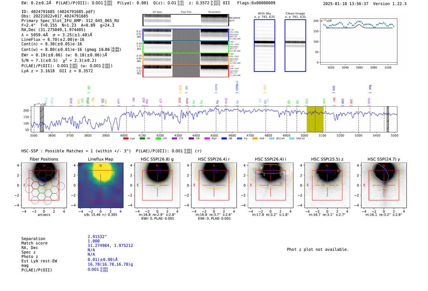This screenshot has width=428, height=291.
Task: Click the yellow highlighted band in spectrum
Action: 315,119
